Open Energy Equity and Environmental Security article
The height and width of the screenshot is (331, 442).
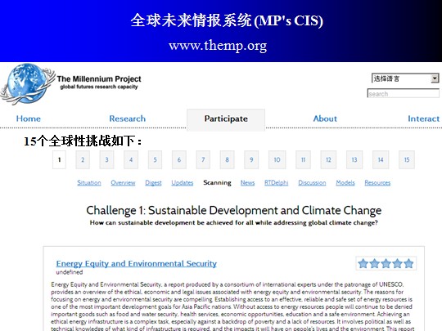137,264
